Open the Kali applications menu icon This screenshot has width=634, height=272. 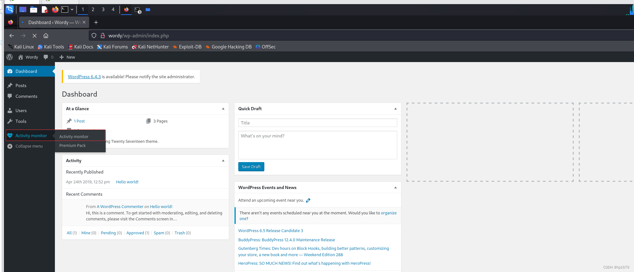(10, 9)
